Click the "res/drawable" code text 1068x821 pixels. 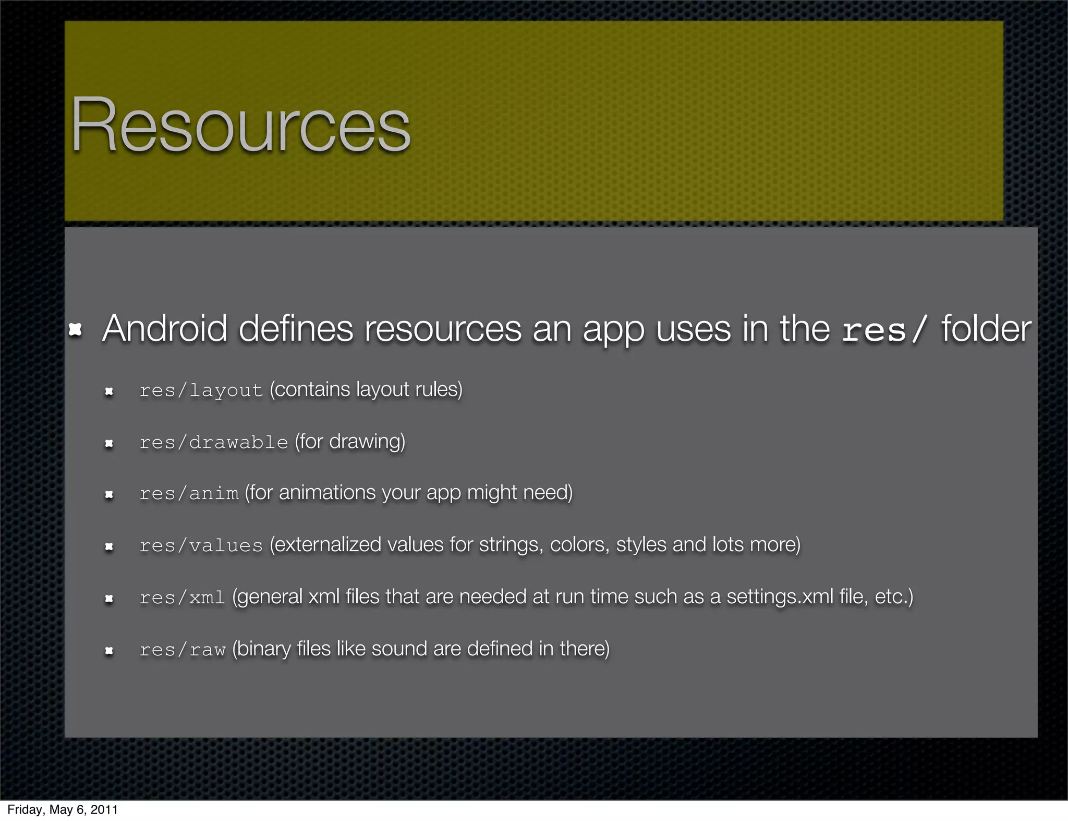coord(214,442)
